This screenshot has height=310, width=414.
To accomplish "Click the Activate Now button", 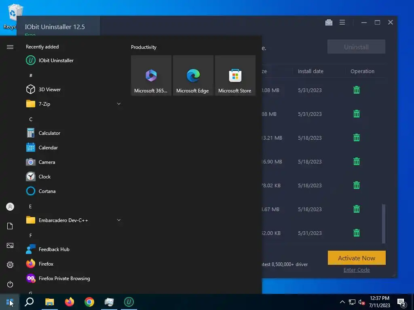I will click(x=357, y=258).
